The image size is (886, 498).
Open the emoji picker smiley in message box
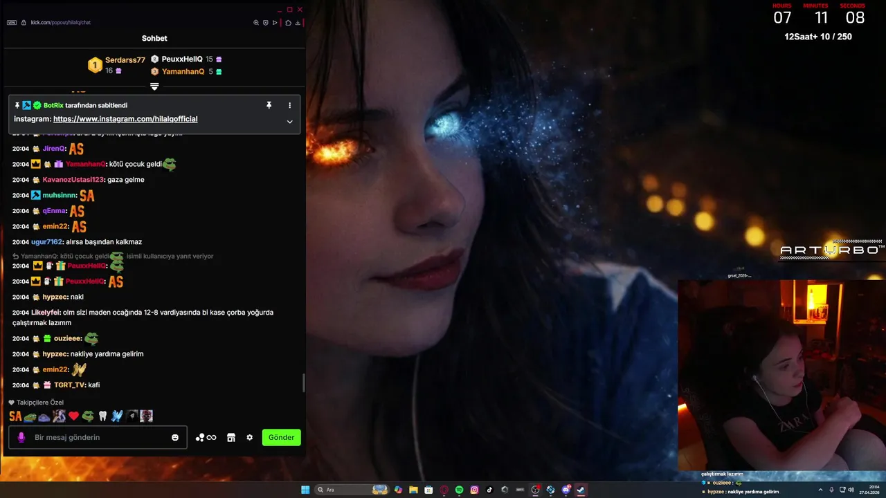175,437
